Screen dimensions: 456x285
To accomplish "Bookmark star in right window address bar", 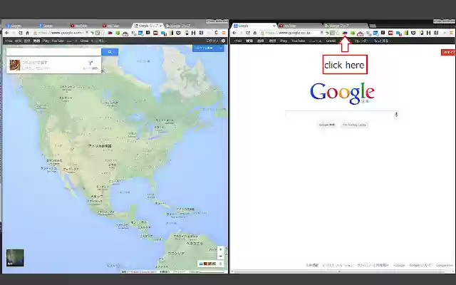I will (x=338, y=33).
